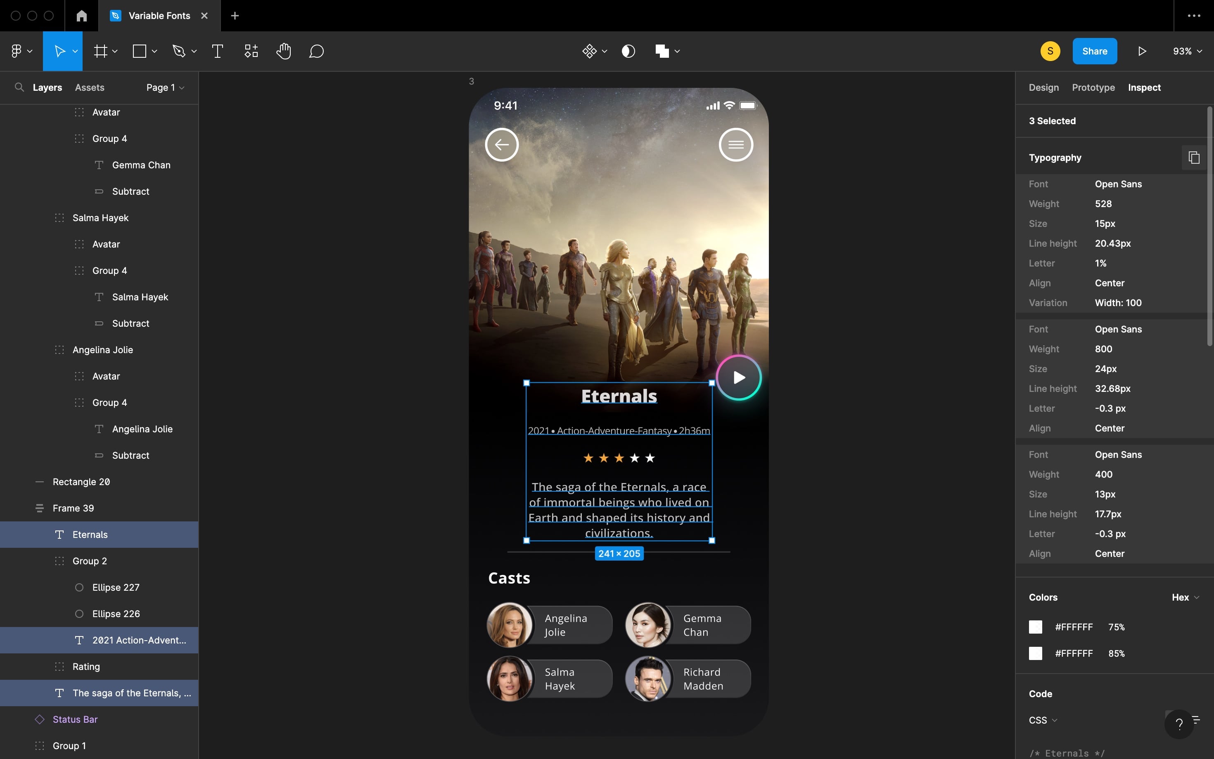1214x759 pixels.
Task: Select the Text tool
Action: 218,51
